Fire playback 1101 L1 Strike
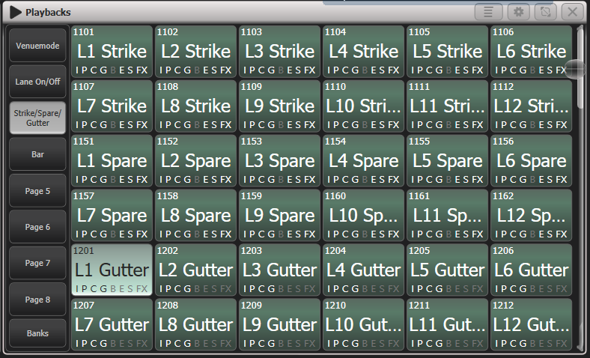Image resolution: width=590 pixels, height=358 pixels. pyautogui.click(x=112, y=52)
